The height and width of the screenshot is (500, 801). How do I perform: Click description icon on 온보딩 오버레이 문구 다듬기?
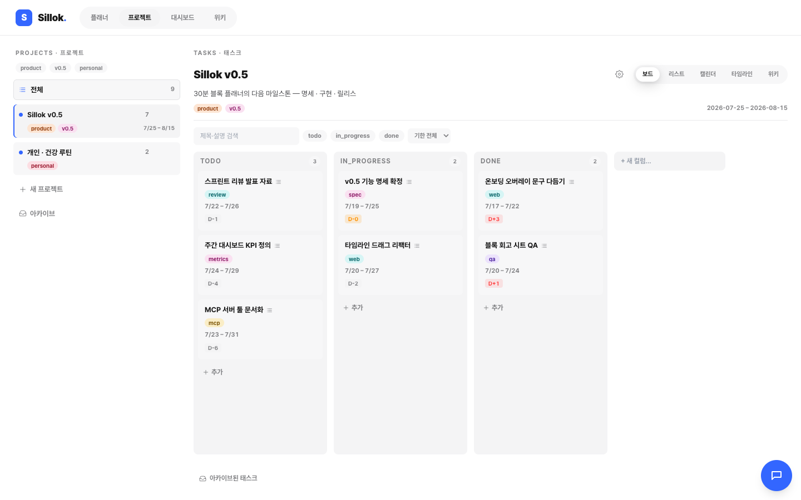tap(572, 182)
